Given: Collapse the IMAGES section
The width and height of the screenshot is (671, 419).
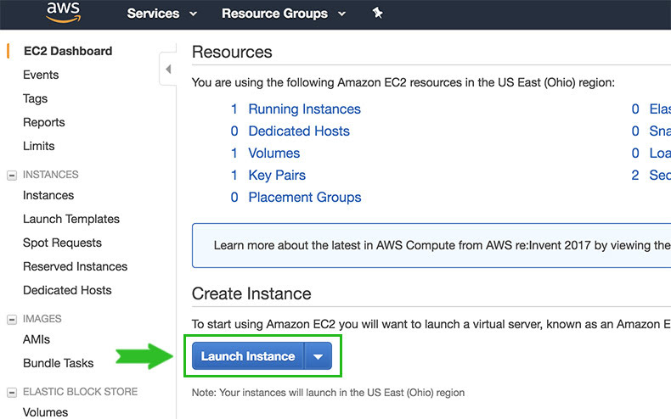Looking at the screenshot, I should (12, 320).
